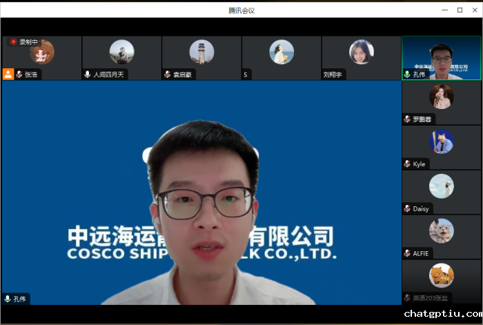
Task: Click the name label Kyle
Action: (x=419, y=164)
